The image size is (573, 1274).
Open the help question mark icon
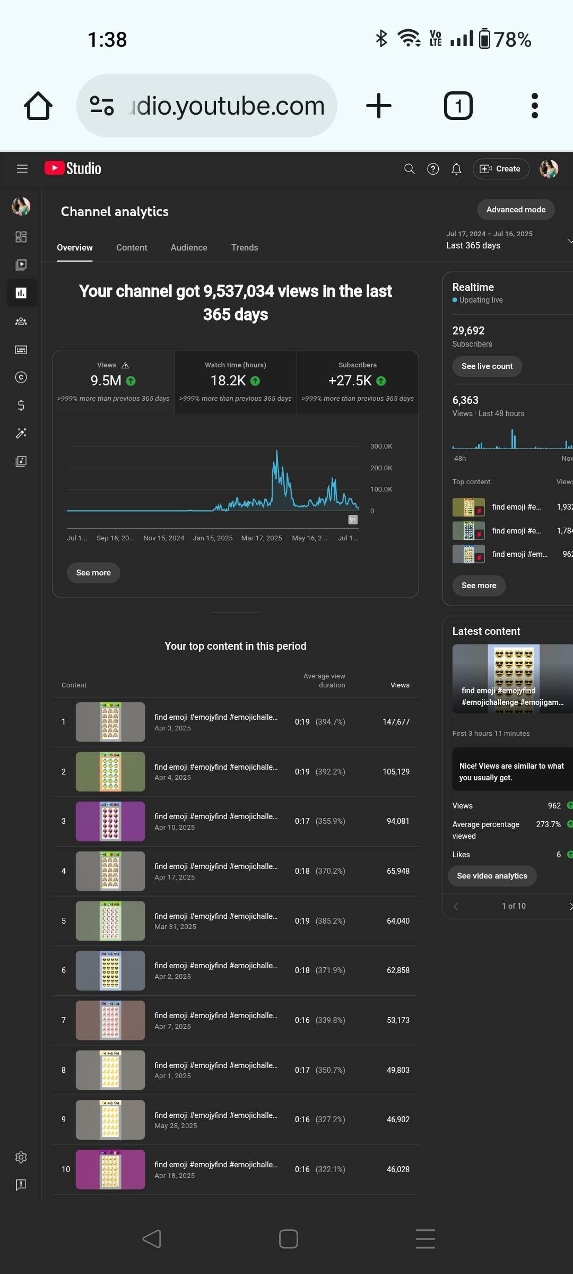433,169
